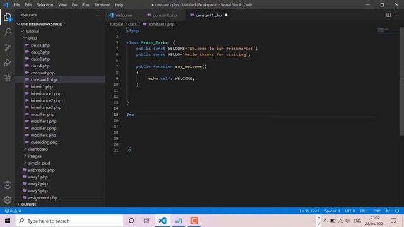Open the View menu
The width and height of the screenshot is (404, 227).
pyautogui.click(x=62, y=5)
